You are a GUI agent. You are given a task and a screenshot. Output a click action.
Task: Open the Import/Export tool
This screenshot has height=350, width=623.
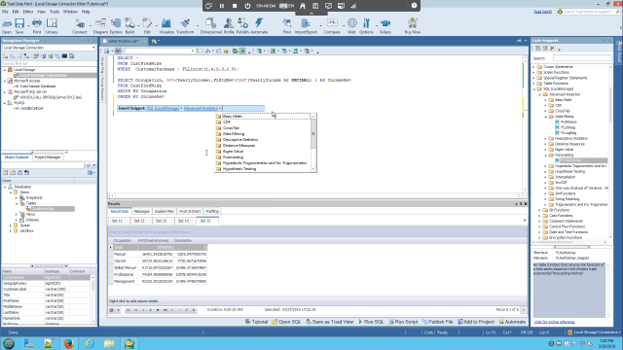tap(306, 26)
